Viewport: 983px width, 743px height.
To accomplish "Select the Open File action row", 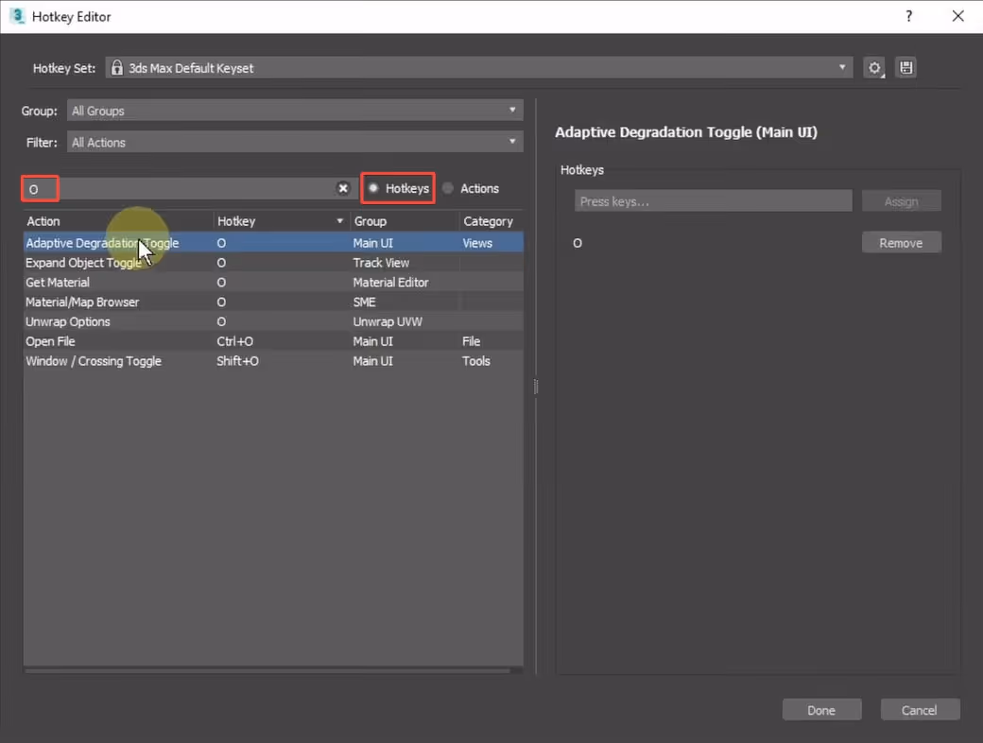I will [113, 340].
